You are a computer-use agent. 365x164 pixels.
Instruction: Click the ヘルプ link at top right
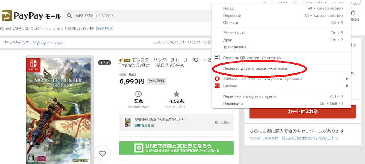[x=356, y=3]
